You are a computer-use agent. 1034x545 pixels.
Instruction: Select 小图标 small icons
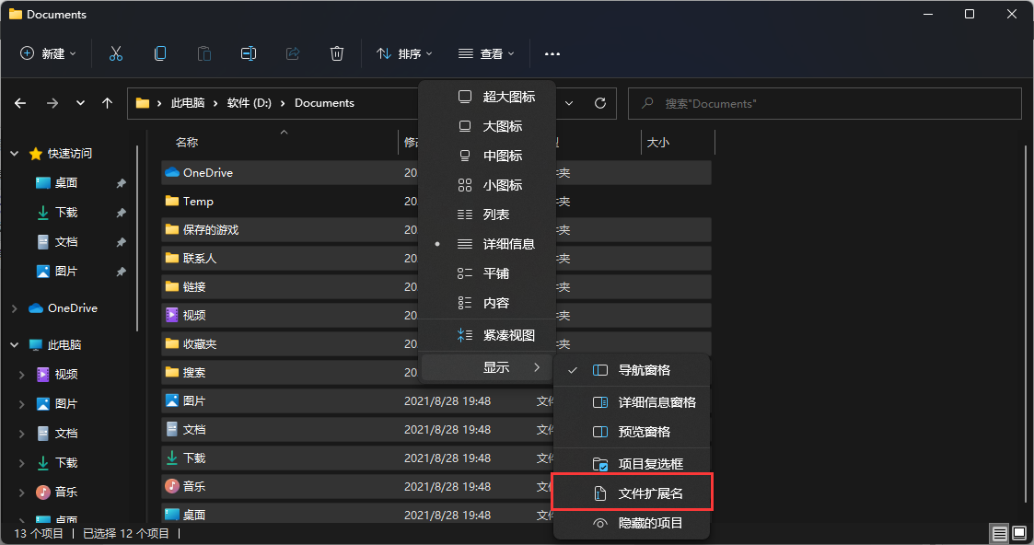[487, 185]
